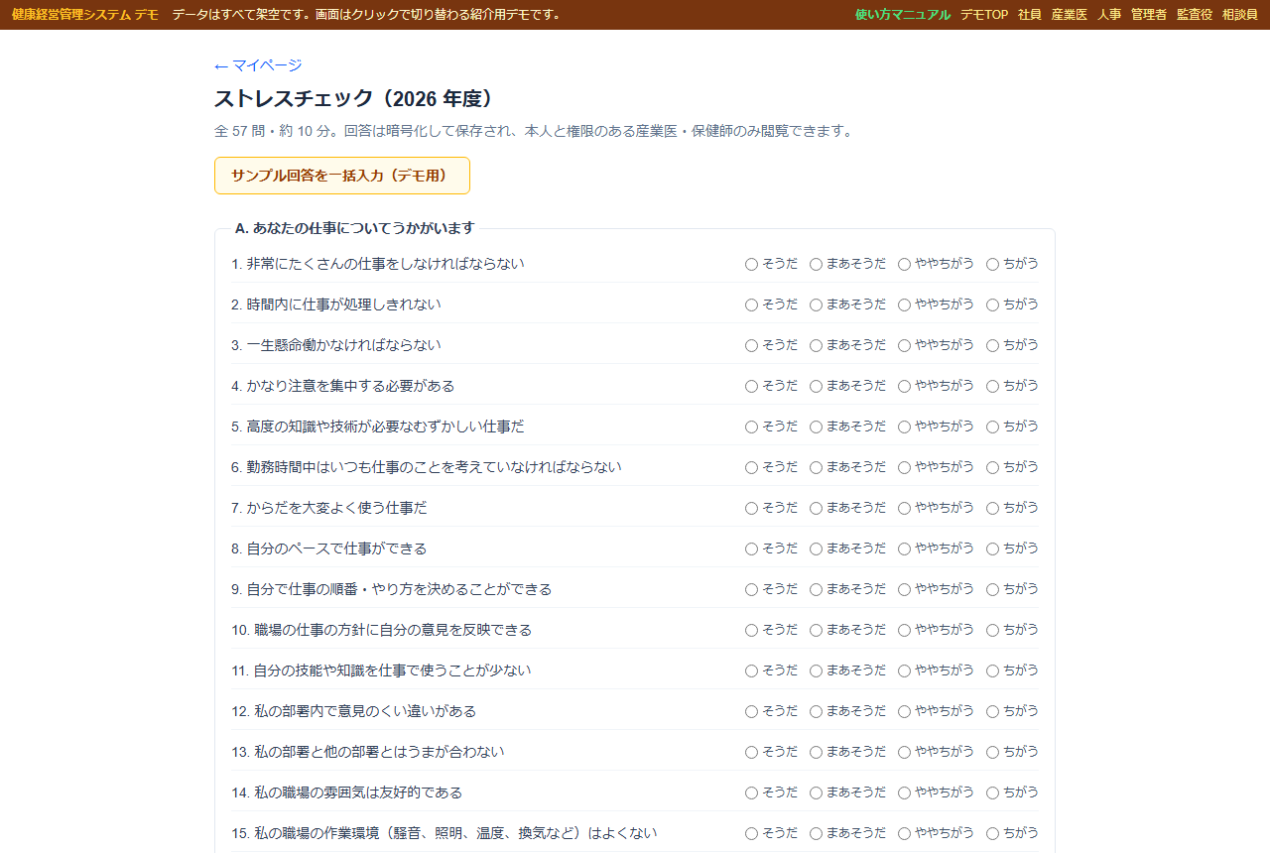
Task: Select ちがう for question 8
Action: coord(992,548)
